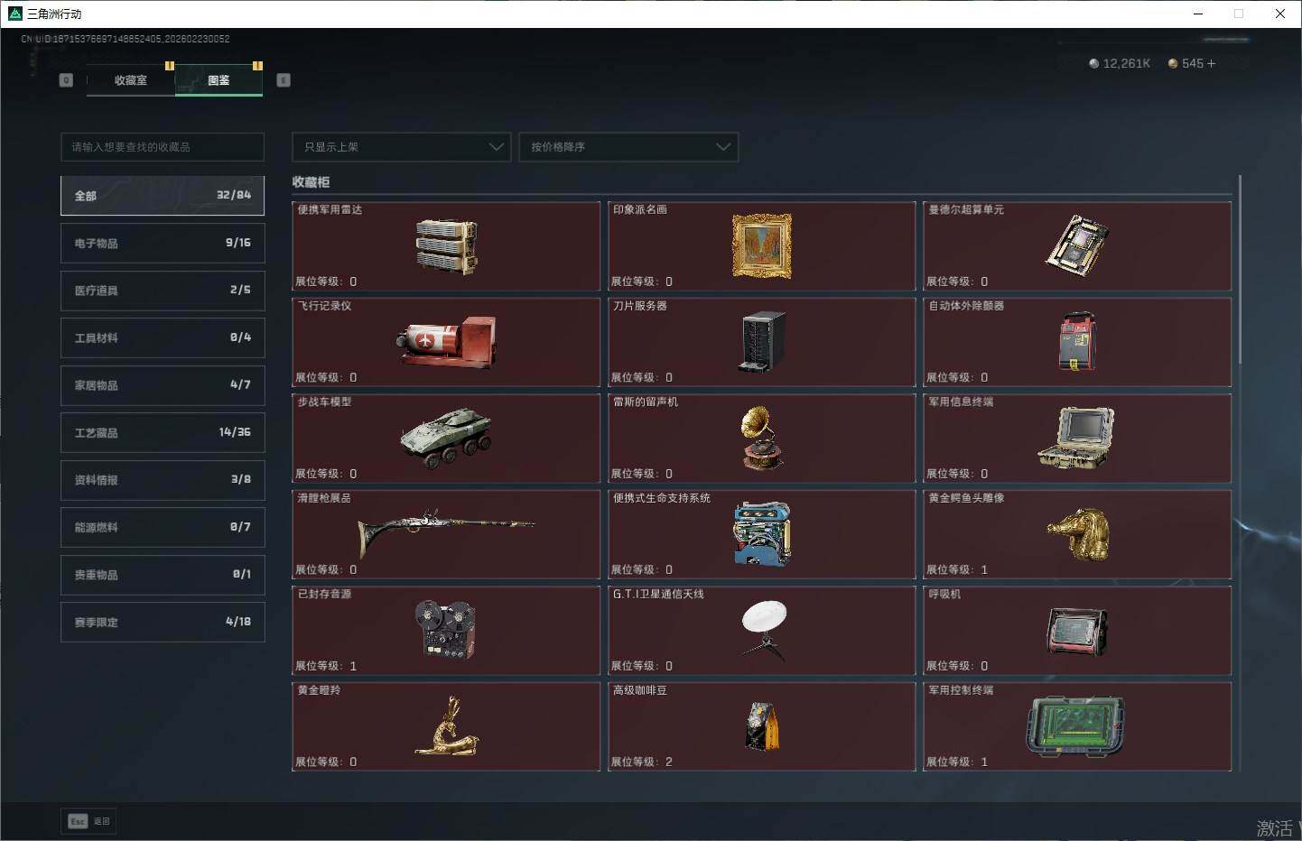Screen dimensions: 1302x841
Task: Select the 刀片服务器 server icon
Action: coord(762,342)
